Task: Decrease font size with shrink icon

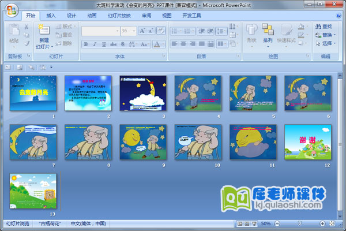Action: tap(151, 31)
